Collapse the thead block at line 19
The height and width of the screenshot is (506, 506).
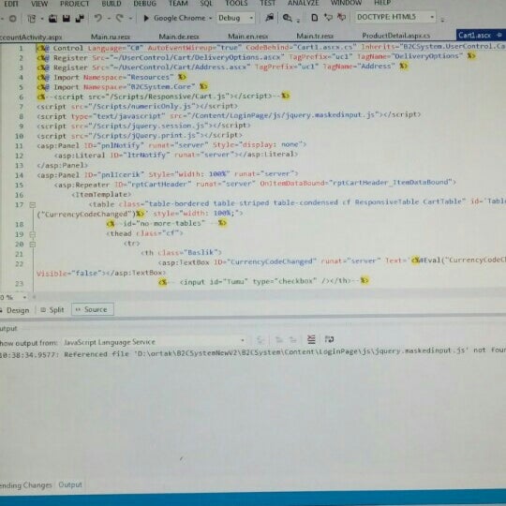pos(32,234)
